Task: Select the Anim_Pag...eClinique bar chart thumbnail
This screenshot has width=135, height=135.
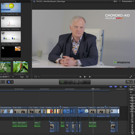Action: (x=11, y=37)
